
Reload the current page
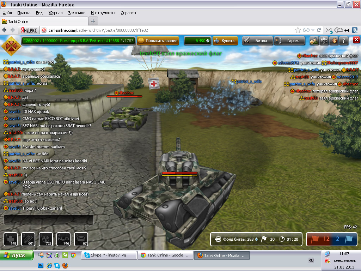tap(319, 30)
